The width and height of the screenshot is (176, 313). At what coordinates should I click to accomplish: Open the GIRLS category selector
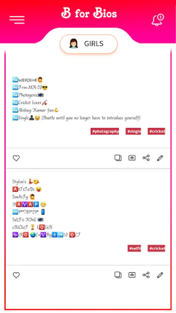point(89,44)
